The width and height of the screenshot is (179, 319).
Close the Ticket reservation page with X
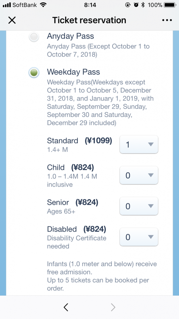[x=12, y=20]
